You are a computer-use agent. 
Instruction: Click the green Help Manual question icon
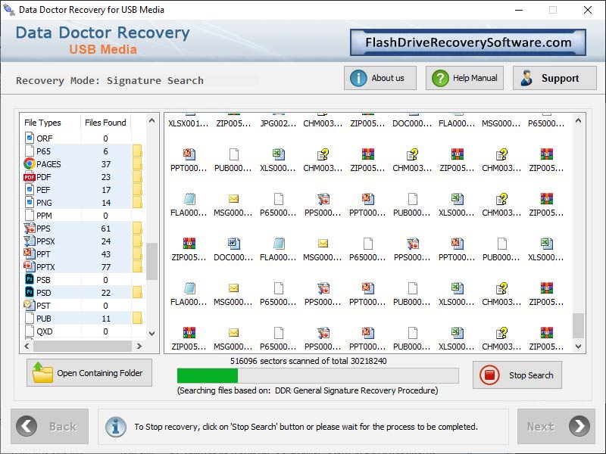439,78
